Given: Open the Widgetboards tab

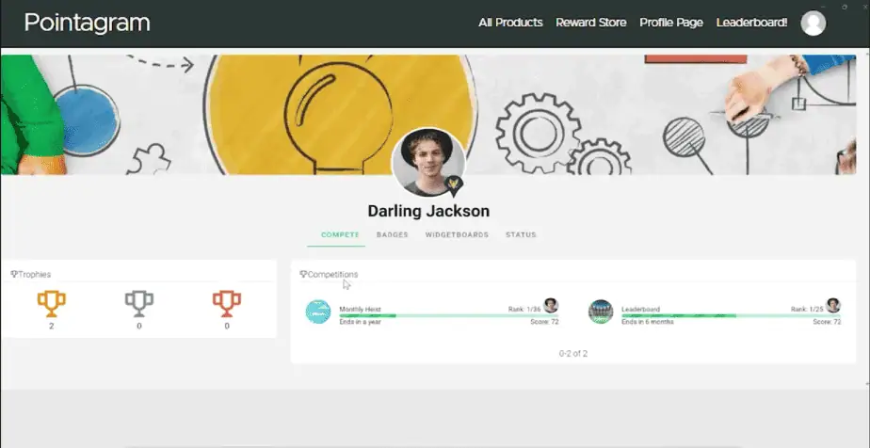Looking at the screenshot, I should pos(458,234).
